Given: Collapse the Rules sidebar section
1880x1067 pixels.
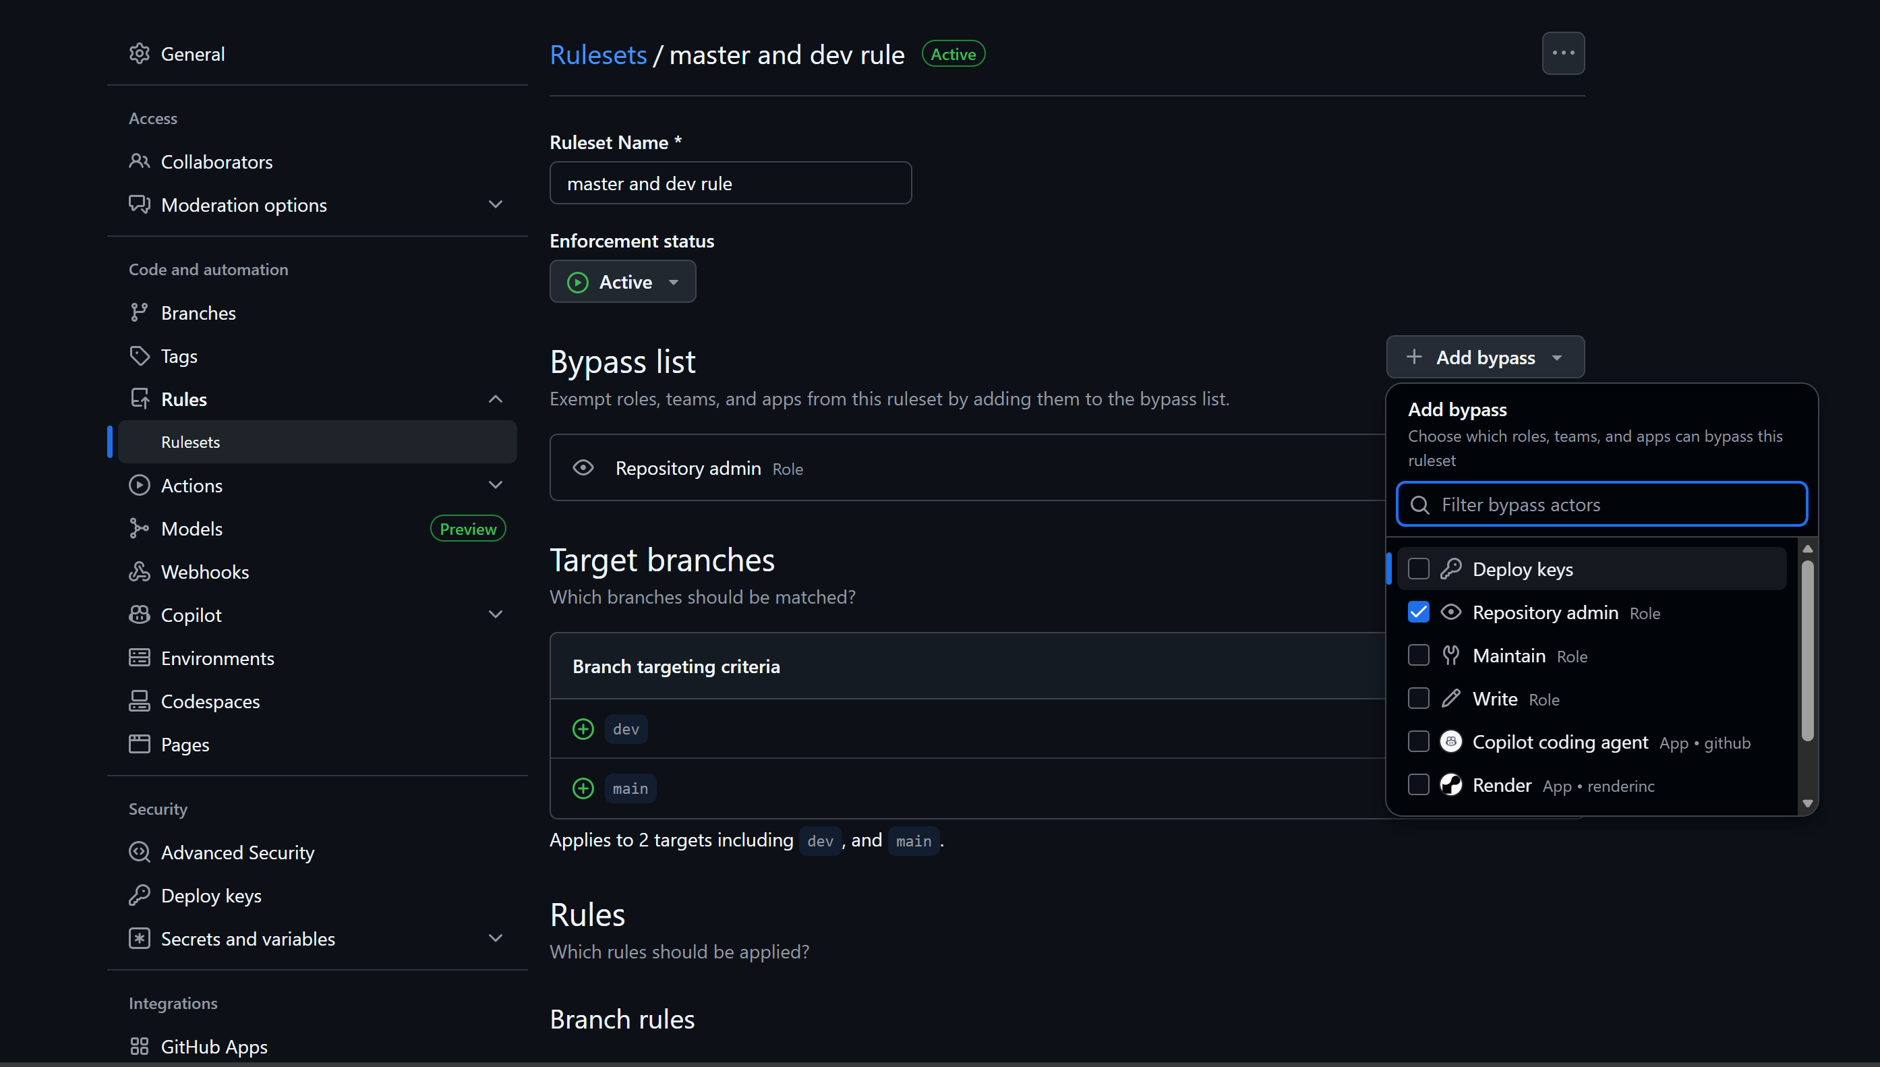Looking at the screenshot, I should point(495,399).
